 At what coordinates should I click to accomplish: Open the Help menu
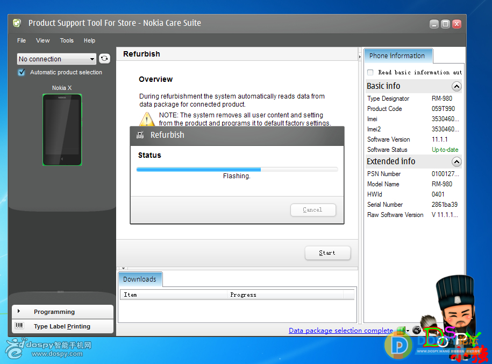tap(89, 40)
